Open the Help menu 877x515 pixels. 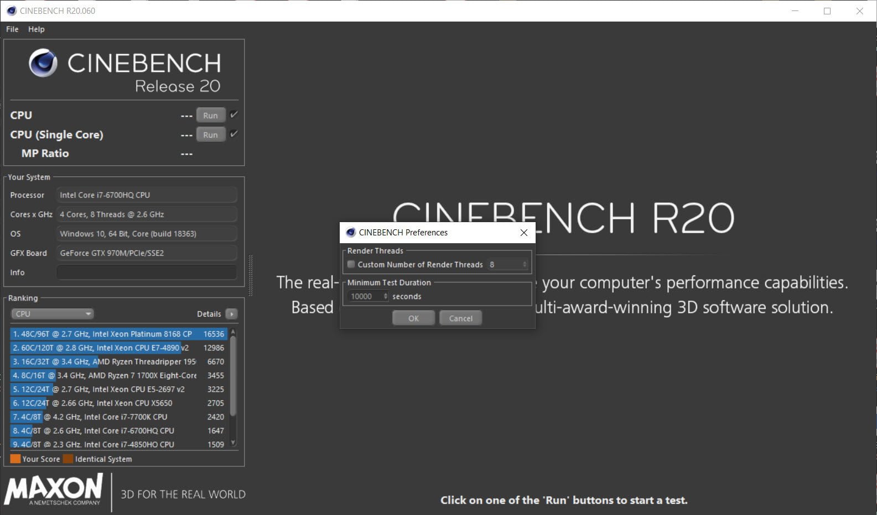tap(37, 29)
